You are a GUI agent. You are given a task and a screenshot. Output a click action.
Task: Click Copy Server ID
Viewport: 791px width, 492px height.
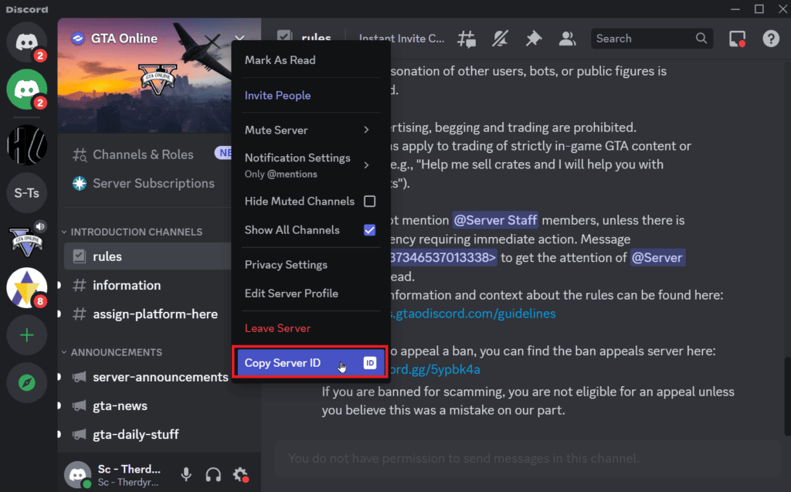coord(311,363)
